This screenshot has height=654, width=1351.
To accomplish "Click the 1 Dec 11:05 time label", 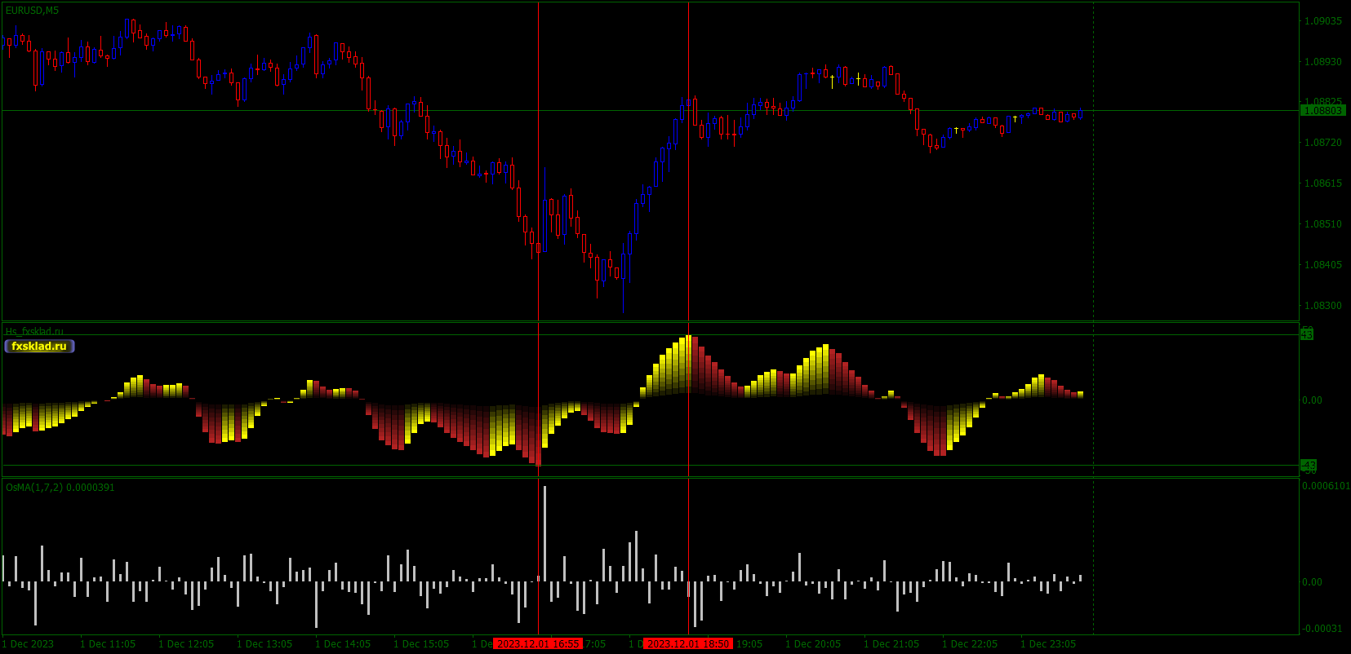I will [x=108, y=644].
